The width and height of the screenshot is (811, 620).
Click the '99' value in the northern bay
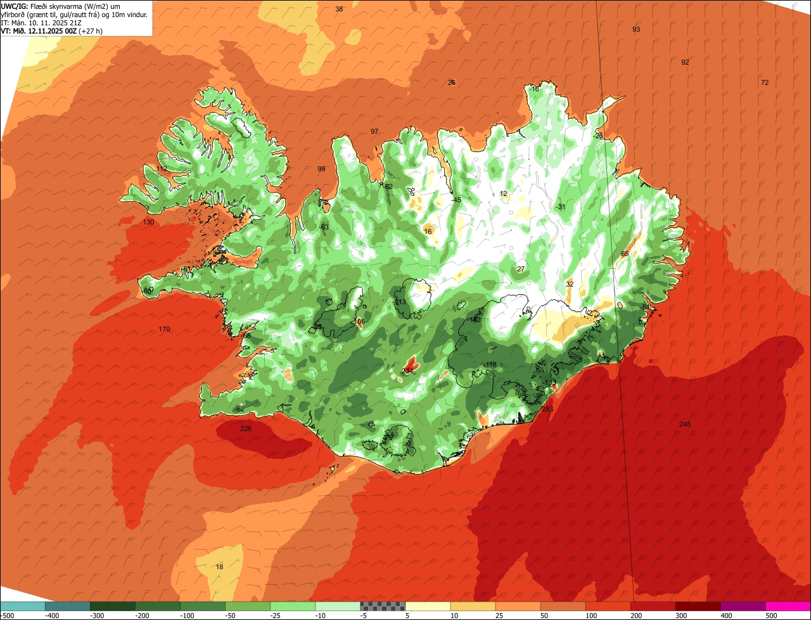(x=321, y=169)
